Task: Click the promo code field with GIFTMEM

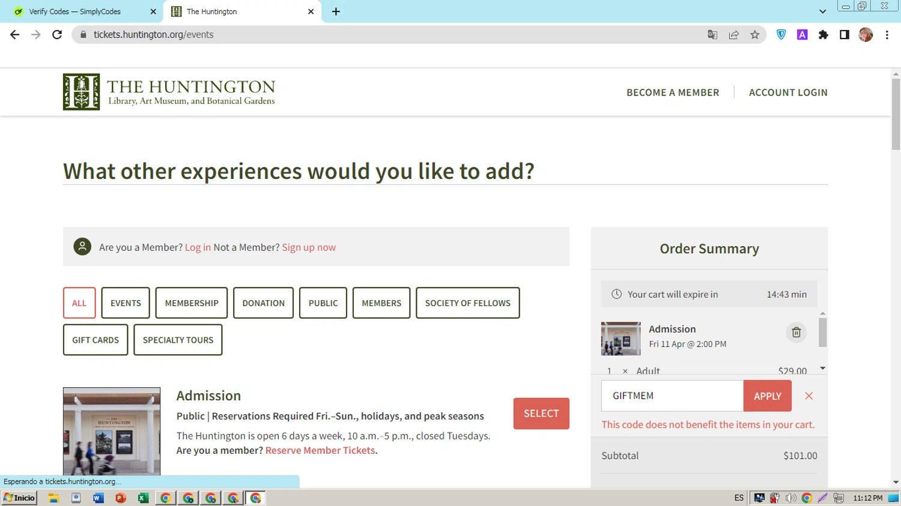Action: pyautogui.click(x=672, y=396)
